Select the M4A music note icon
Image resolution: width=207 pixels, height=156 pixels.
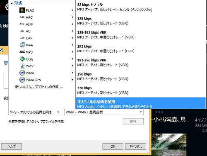(22, 45)
